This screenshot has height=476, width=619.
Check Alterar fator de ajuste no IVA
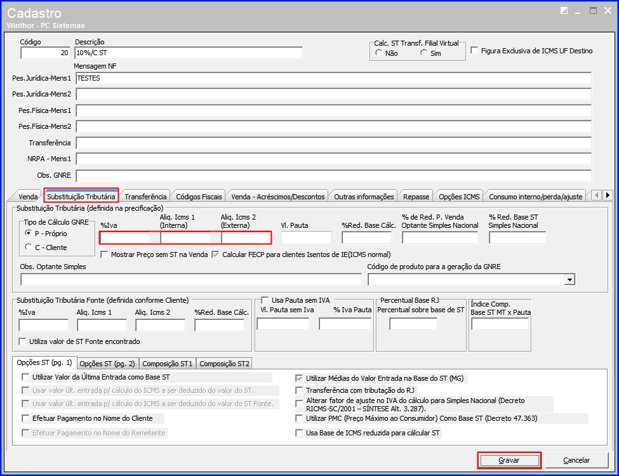[x=299, y=404]
